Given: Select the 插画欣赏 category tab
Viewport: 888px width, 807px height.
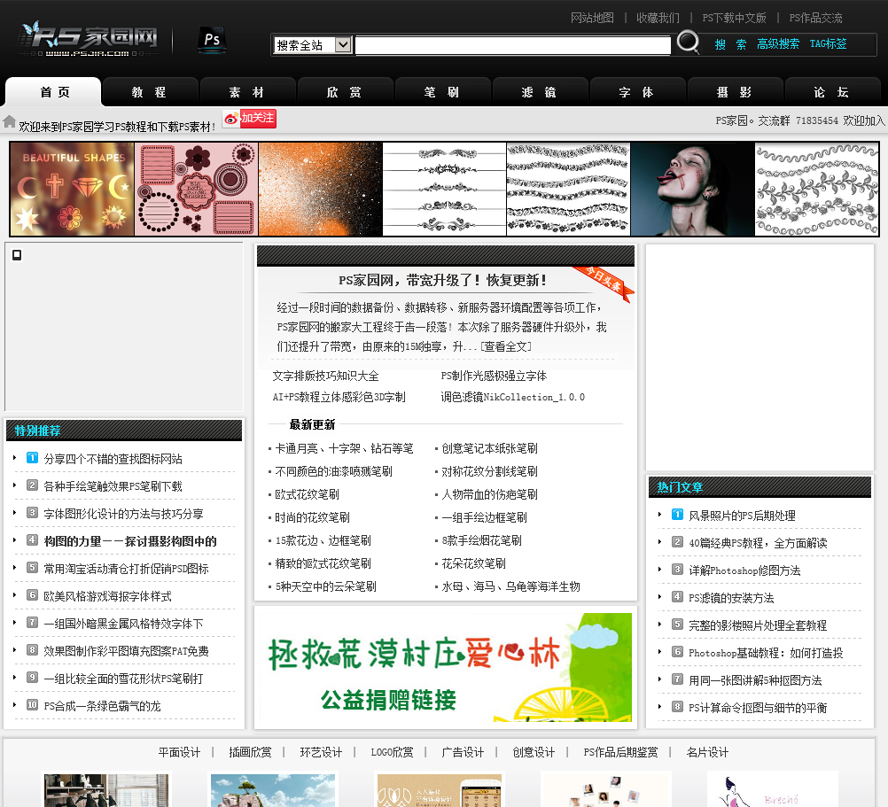Looking at the screenshot, I should [x=250, y=752].
